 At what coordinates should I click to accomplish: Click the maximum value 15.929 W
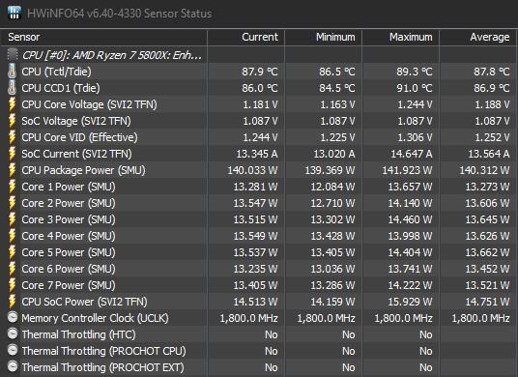410,302
